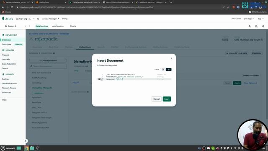This screenshot has width=268, height=151.
Task: Switch to JSON braces view in dialog
Action: tap(163, 70)
